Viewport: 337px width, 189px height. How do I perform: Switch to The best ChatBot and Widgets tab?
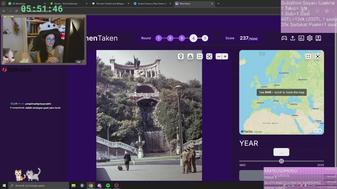(x=111, y=4)
